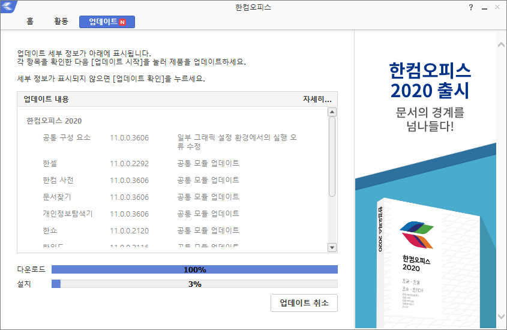Click the 업데이트 내용 header
This screenshot has height=330, width=507.
[46, 99]
